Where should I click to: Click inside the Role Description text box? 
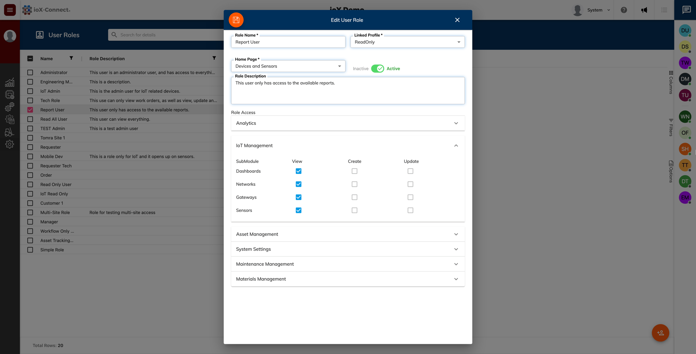tap(348, 91)
